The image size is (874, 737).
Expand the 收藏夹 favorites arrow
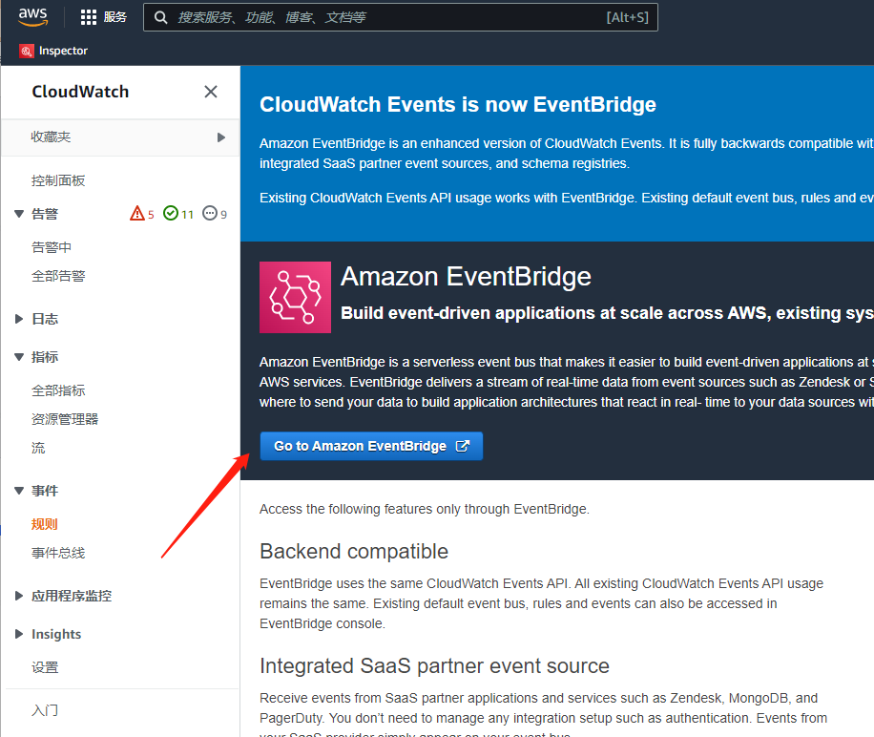click(x=221, y=137)
